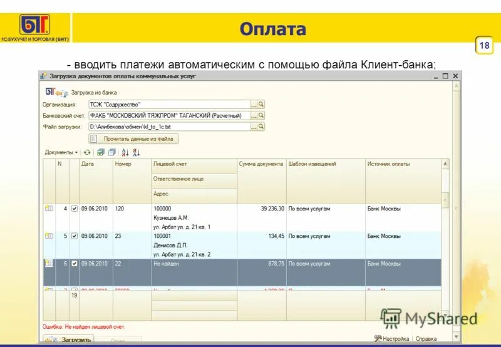
Task: Click the check all rows icon
Action: pyautogui.click(x=101, y=152)
